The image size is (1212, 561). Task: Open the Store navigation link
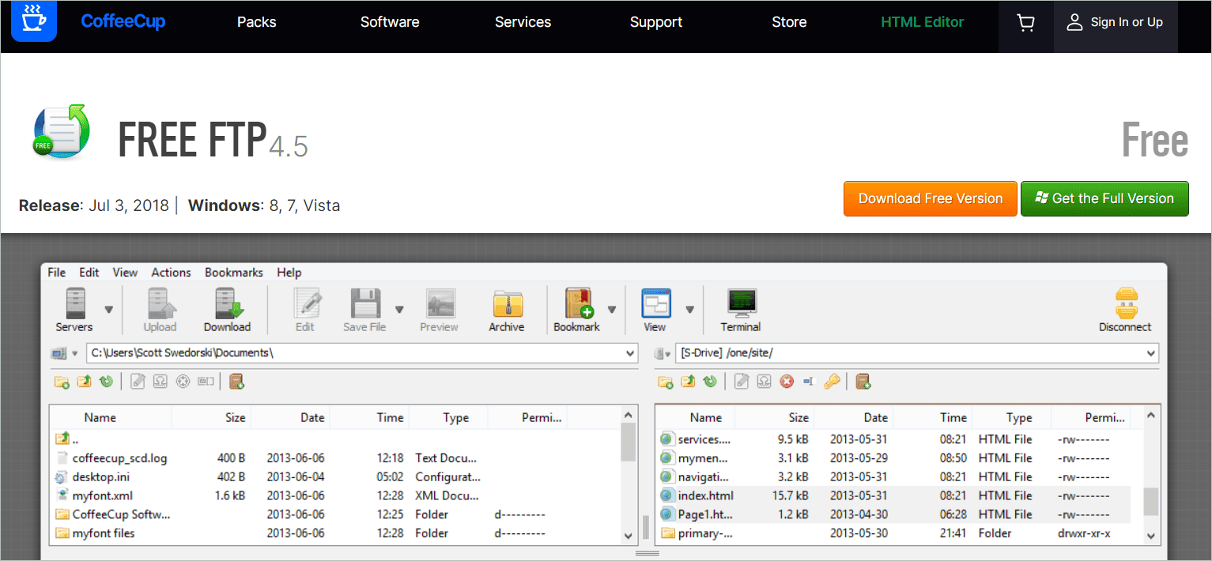pos(789,22)
